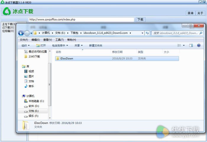Open the 工具(T) menu
The height and width of the screenshot is (142, 207).
(x=59, y=40)
